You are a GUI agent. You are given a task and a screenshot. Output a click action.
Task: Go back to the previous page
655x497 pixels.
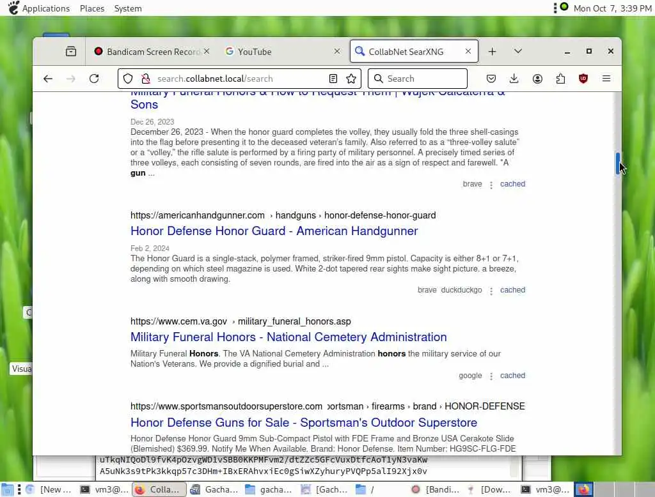48,79
